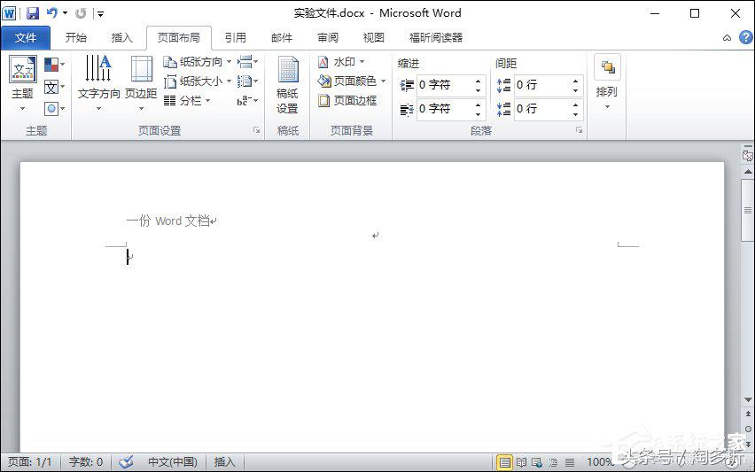Decrease spacing after value
755x472 pixels.
pyautogui.click(x=576, y=114)
